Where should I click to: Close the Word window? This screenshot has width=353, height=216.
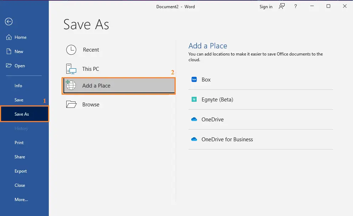[345, 6]
